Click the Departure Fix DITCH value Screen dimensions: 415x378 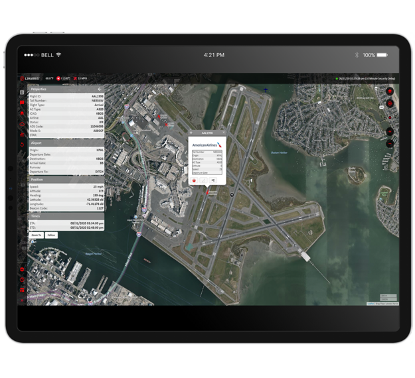(x=99, y=172)
